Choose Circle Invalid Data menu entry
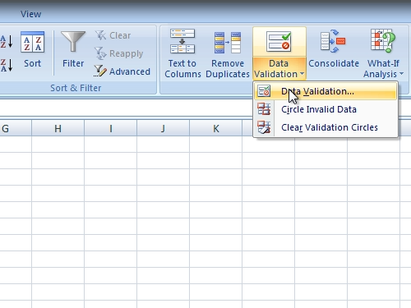The image size is (411, 308). (326, 109)
